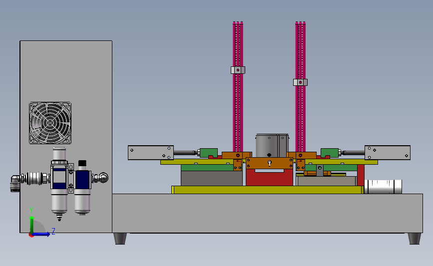Select the right gray mounting bracket plate
Screen dimensions: 433x266
click(387, 153)
